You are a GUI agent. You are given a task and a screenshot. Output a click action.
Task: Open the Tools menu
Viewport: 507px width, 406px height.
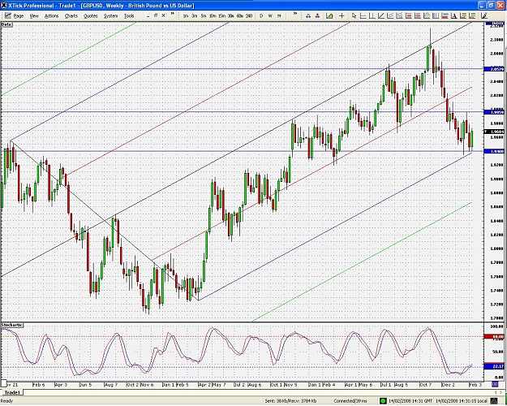[x=129, y=15]
